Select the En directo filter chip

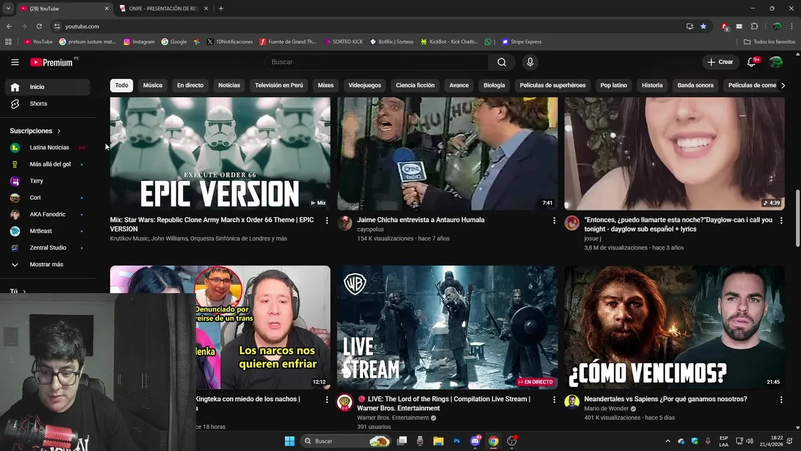tap(190, 85)
